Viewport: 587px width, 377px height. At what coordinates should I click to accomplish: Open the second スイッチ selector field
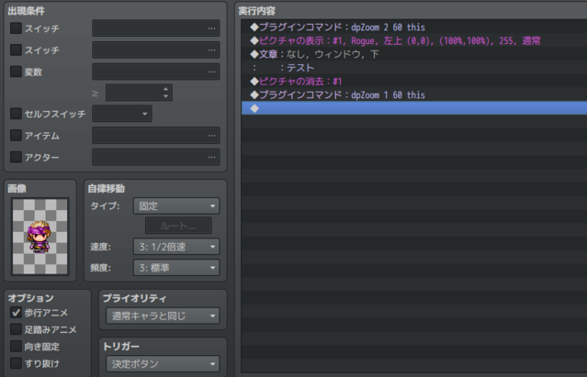click(156, 50)
